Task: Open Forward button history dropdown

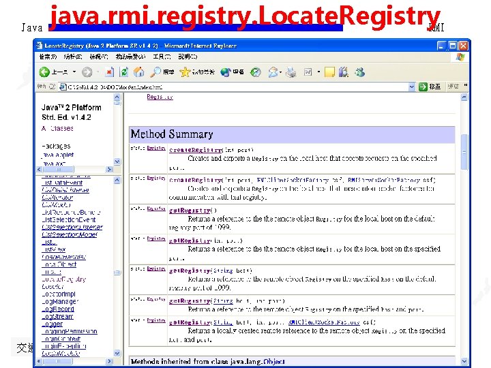Action: coord(98,72)
